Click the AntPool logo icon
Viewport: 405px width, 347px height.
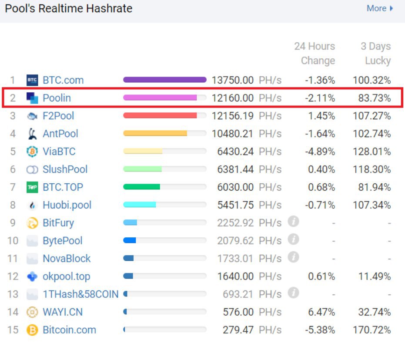point(32,134)
